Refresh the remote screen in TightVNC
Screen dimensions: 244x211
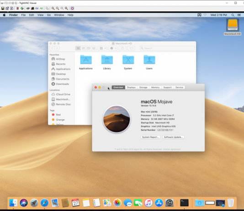coord(22,8)
